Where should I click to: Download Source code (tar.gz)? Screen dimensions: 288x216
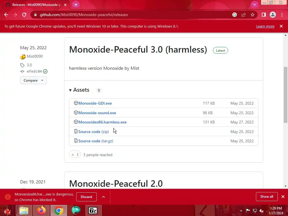pyautogui.click(x=96, y=141)
